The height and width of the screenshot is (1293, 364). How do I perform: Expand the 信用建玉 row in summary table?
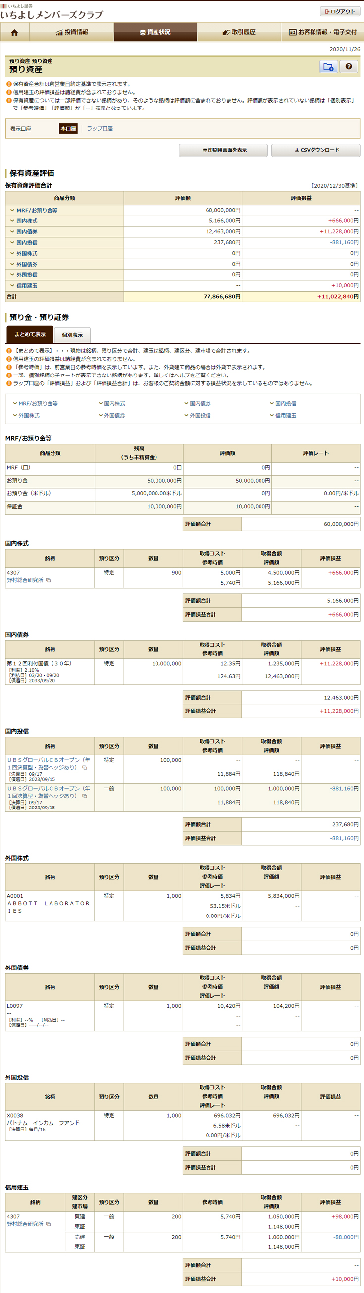(27, 286)
